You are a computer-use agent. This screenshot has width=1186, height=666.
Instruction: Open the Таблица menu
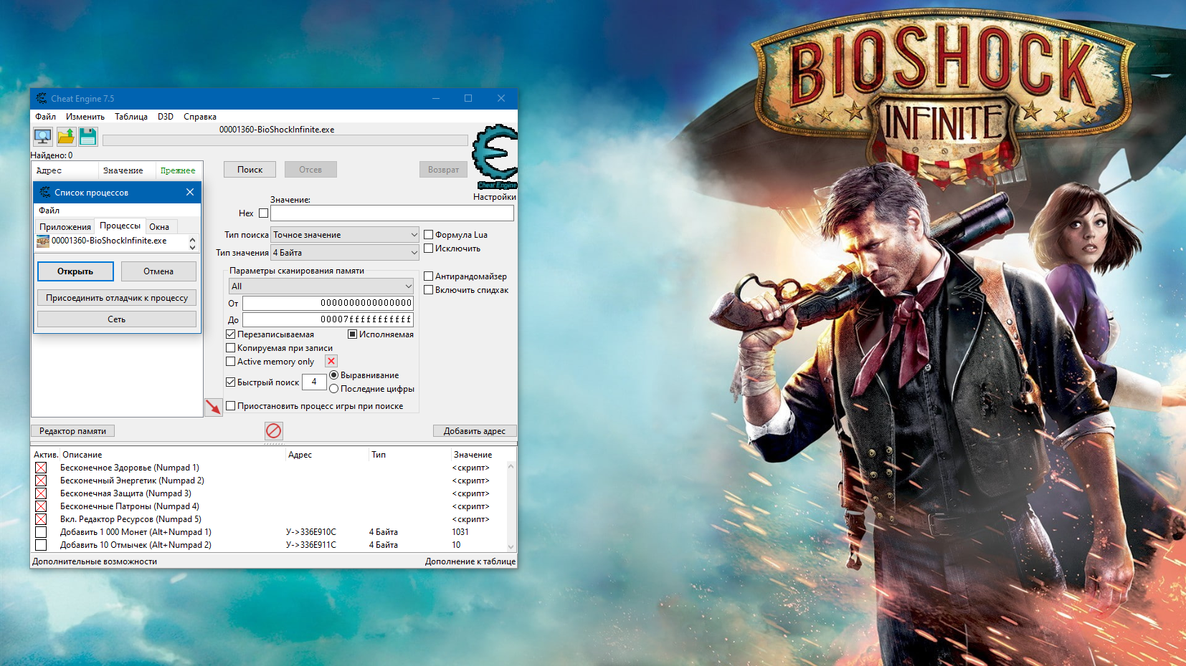[131, 117]
